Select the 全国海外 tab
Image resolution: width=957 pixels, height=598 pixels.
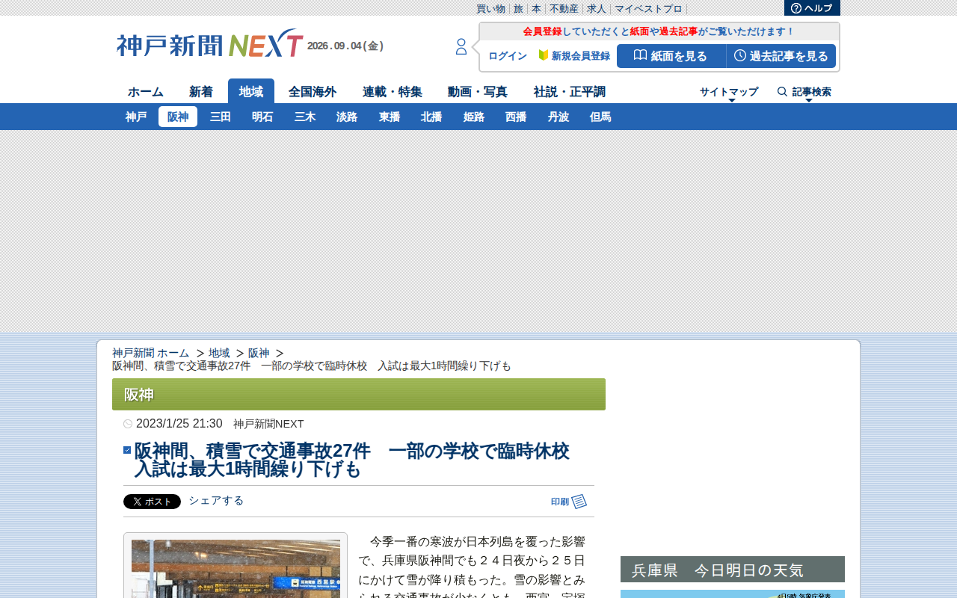[313, 92]
